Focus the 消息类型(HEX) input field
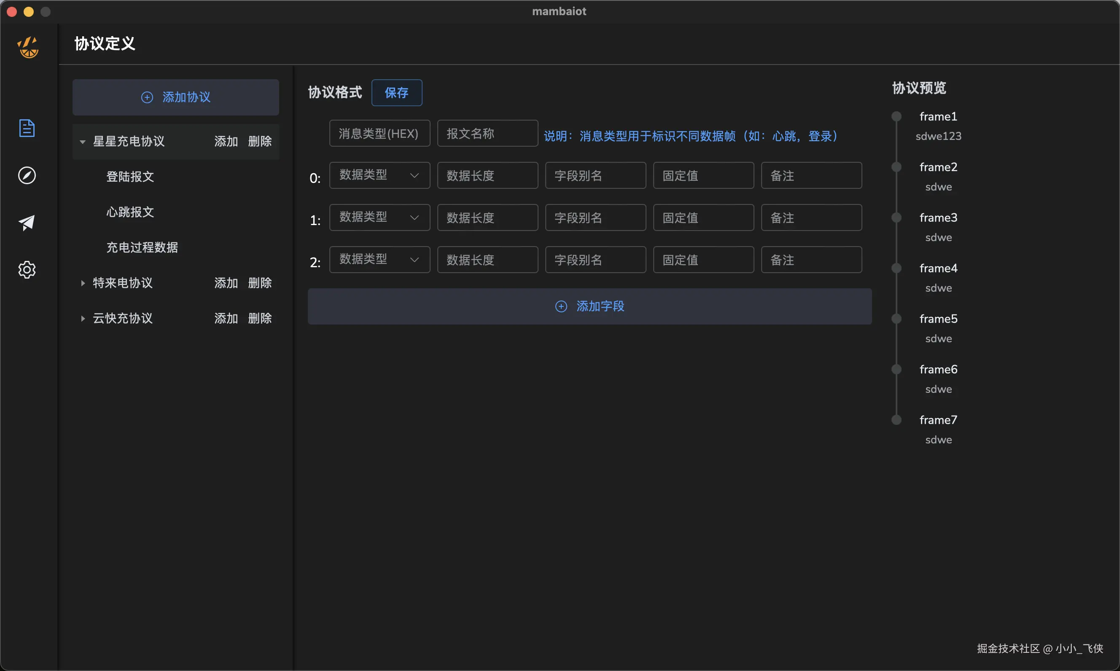The image size is (1120, 671). pos(379,134)
